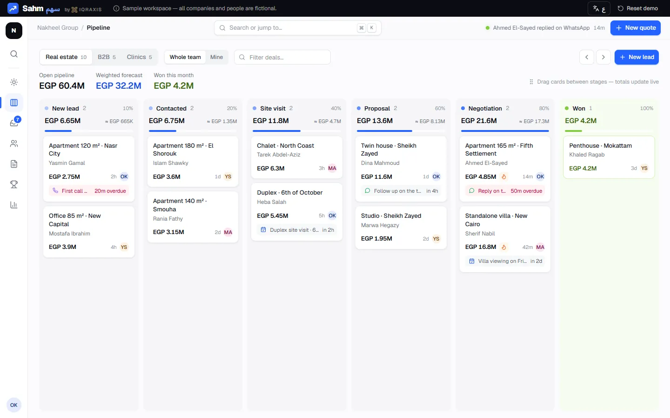Open the bar chart reports icon in the sidebar
The image size is (670, 418).
click(14, 205)
